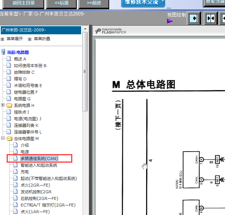The width and height of the screenshot is (225, 215).
Task: Open 继电器位置 F
Action: [26, 92]
